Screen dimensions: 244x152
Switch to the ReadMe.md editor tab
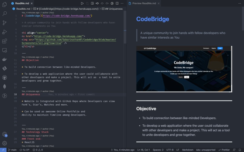click(x=22, y=3)
